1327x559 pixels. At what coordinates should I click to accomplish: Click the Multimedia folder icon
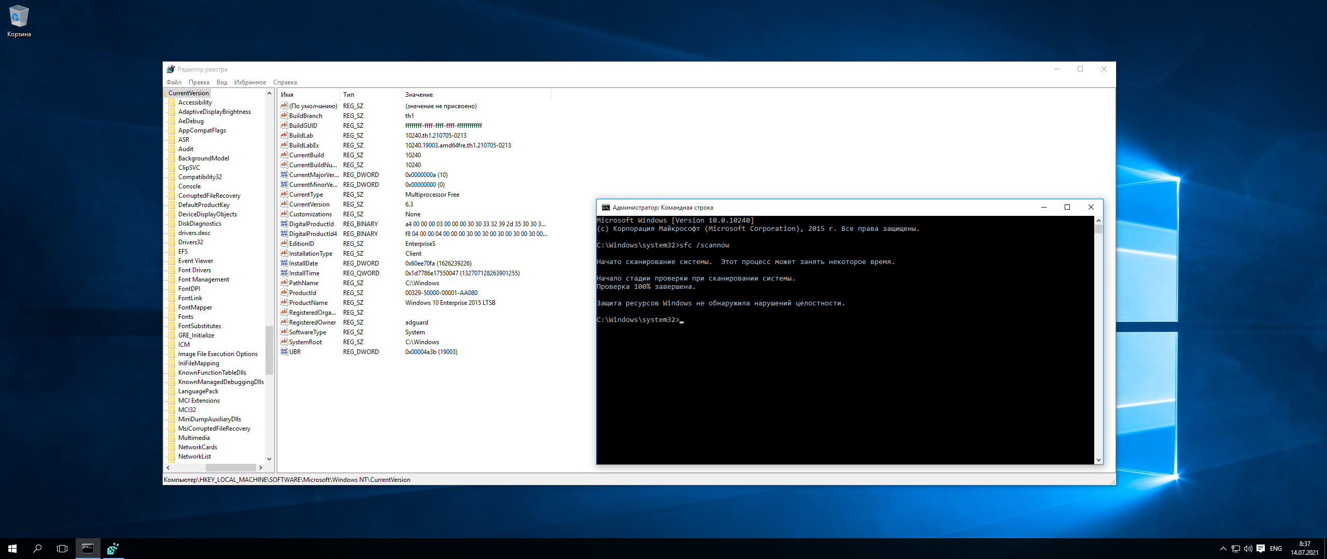point(172,438)
